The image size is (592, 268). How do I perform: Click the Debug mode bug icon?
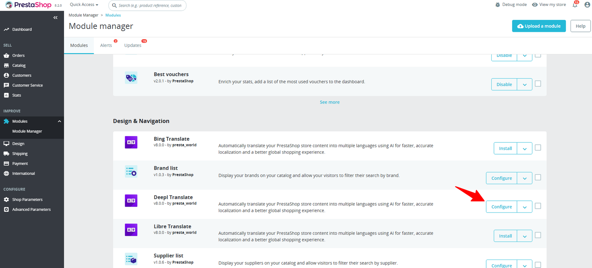(x=498, y=5)
